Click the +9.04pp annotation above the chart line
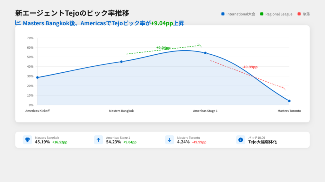This screenshot has width=325, height=182. pyautogui.click(x=163, y=48)
